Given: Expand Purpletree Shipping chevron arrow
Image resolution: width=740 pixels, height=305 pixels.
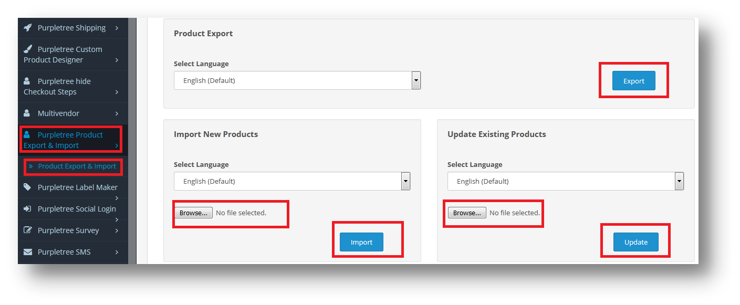Looking at the screenshot, I should coord(117,28).
